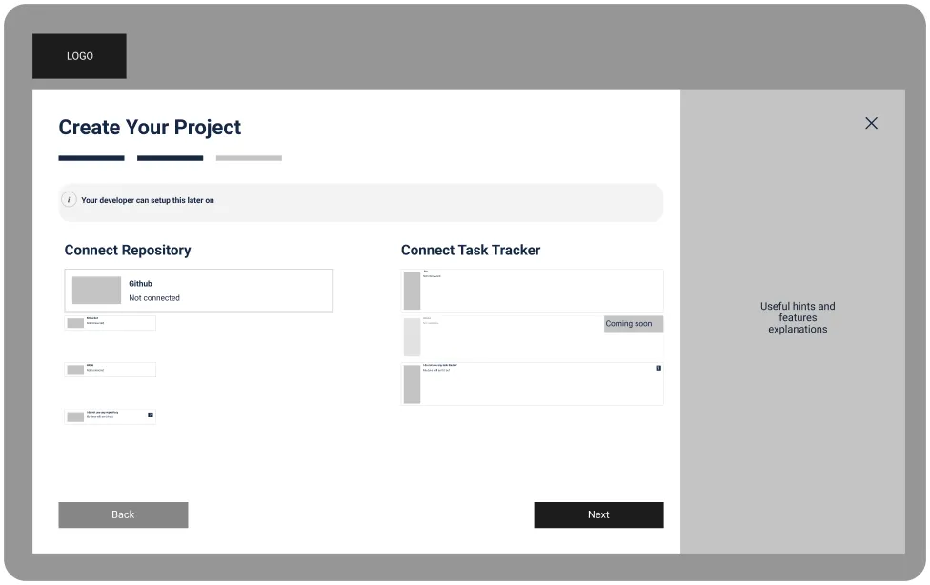
Task: Click the info icon in the notice banner
Action: click(x=70, y=200)
